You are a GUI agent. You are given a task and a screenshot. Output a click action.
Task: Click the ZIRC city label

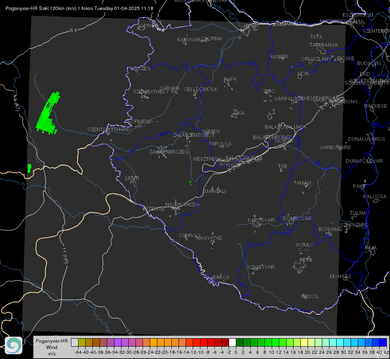coord(269,91)
